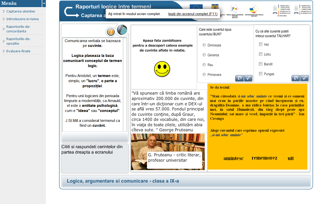
Task: Click the George Pruteanu photo
Action: pyautogui.click(x=139, y=152)
